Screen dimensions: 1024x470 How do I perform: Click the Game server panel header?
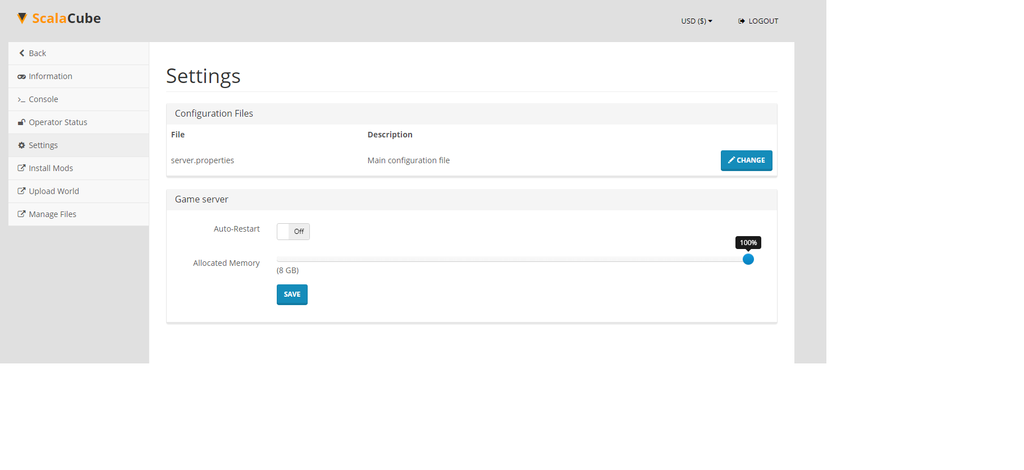coord(472,200)
